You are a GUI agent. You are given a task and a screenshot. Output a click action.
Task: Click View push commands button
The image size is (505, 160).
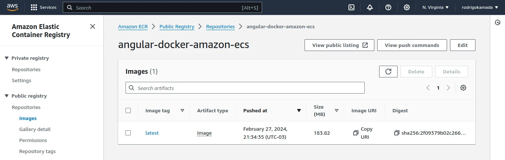pyautogui.click(x=412, y=45)
